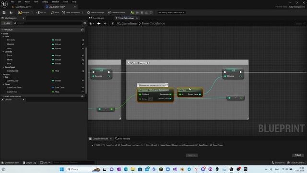
Task: Open Unreal Engine taskbar icon
Action: tap(231, 169)
